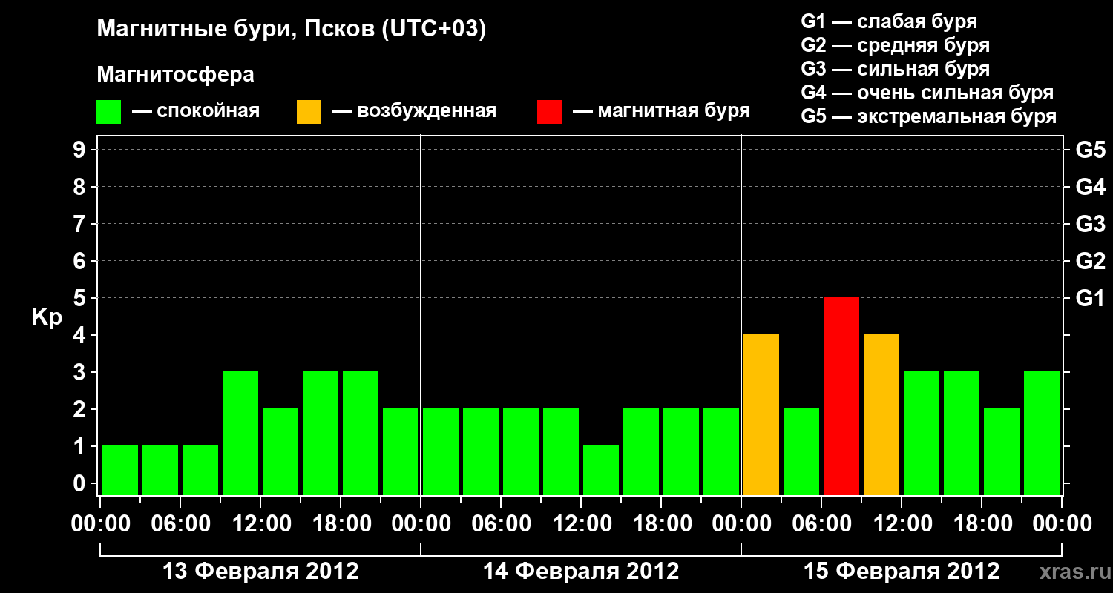The image size is (1113, 593).
Task: Click the '13 Февраля 2012' date label
Action: click(x=260, y=572)
